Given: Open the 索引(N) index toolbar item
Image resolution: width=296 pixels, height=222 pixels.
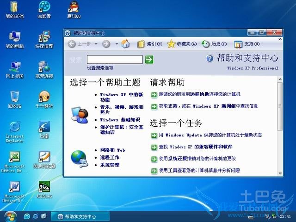Looking at the screenshot, I should [x=149, y=44].
